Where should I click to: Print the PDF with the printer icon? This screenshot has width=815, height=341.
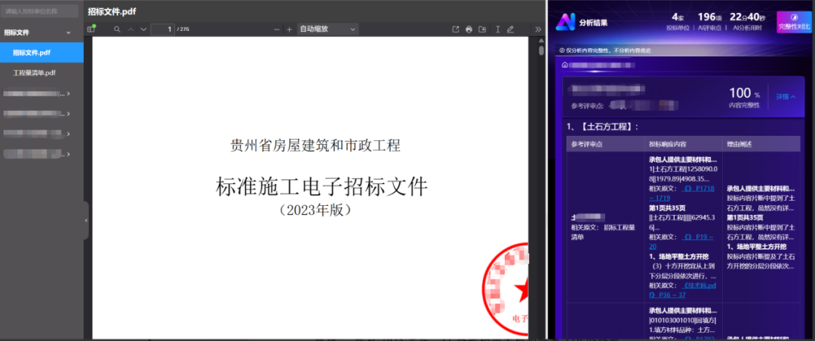pos(469,29)
